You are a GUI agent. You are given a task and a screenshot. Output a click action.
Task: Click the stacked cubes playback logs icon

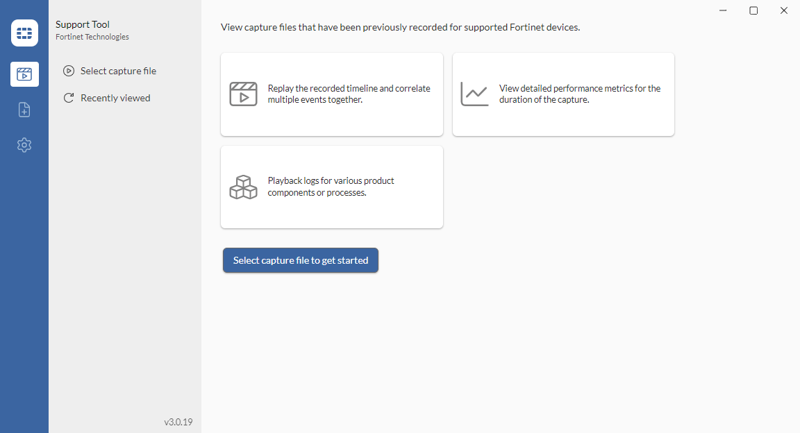coord(243,187)
